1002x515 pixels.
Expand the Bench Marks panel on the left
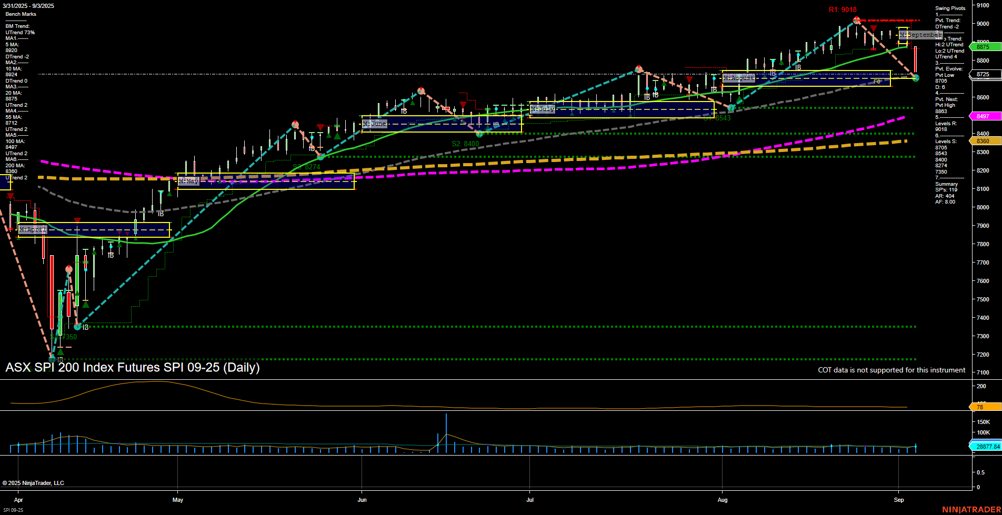20,14
